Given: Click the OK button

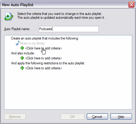Looking at the screenshot, I should [73, 117].
